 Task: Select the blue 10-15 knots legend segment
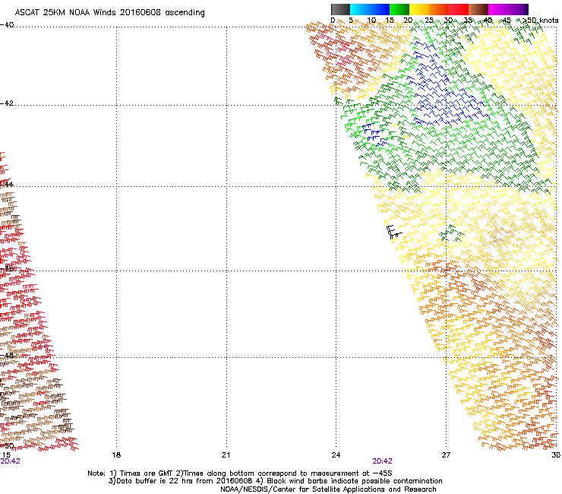click(x=380, y=9)
